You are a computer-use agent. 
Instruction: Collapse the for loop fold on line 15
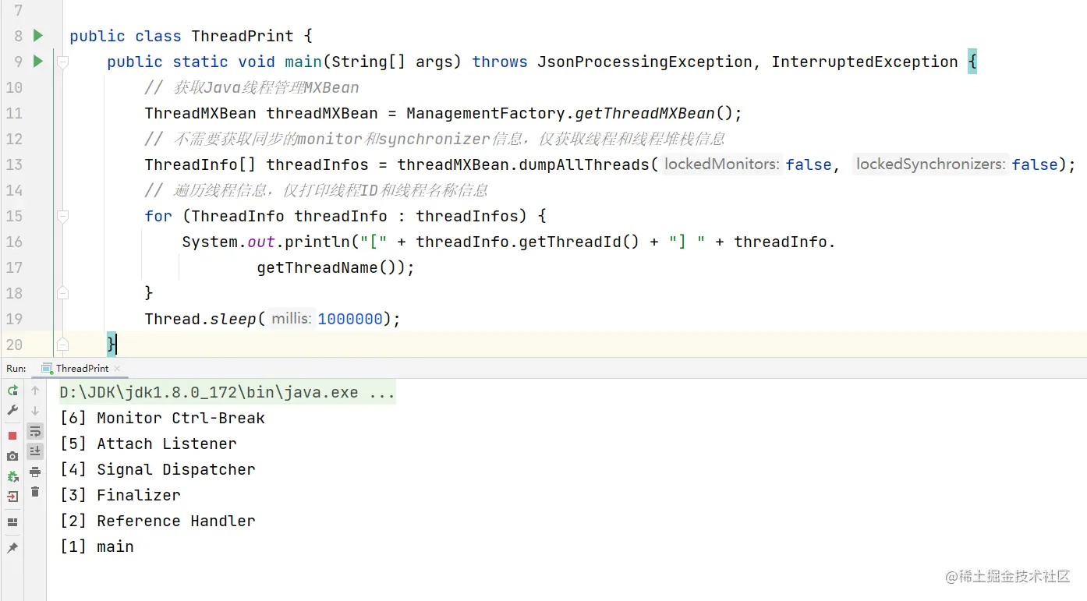click(x=63, y=216)
